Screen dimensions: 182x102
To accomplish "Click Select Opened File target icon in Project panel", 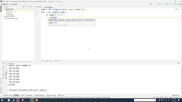I will 23,7.
